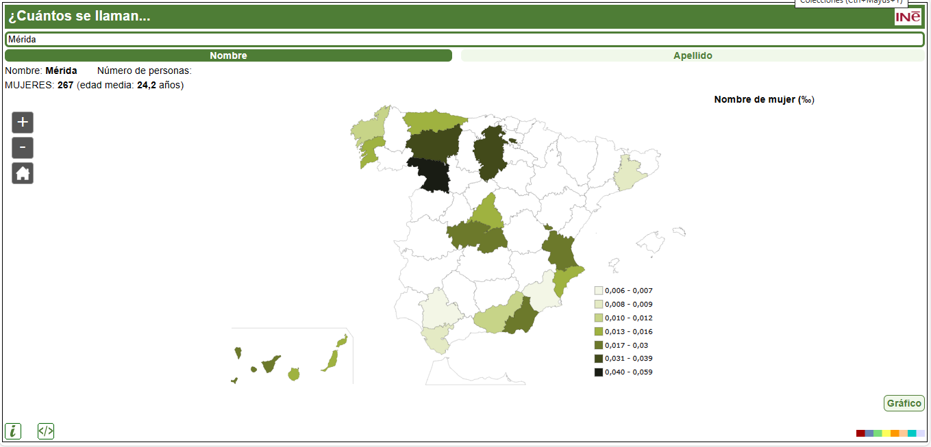This screenshot has width=931, height=447.
Task: Click the Gráfico button
Action: 904,403
